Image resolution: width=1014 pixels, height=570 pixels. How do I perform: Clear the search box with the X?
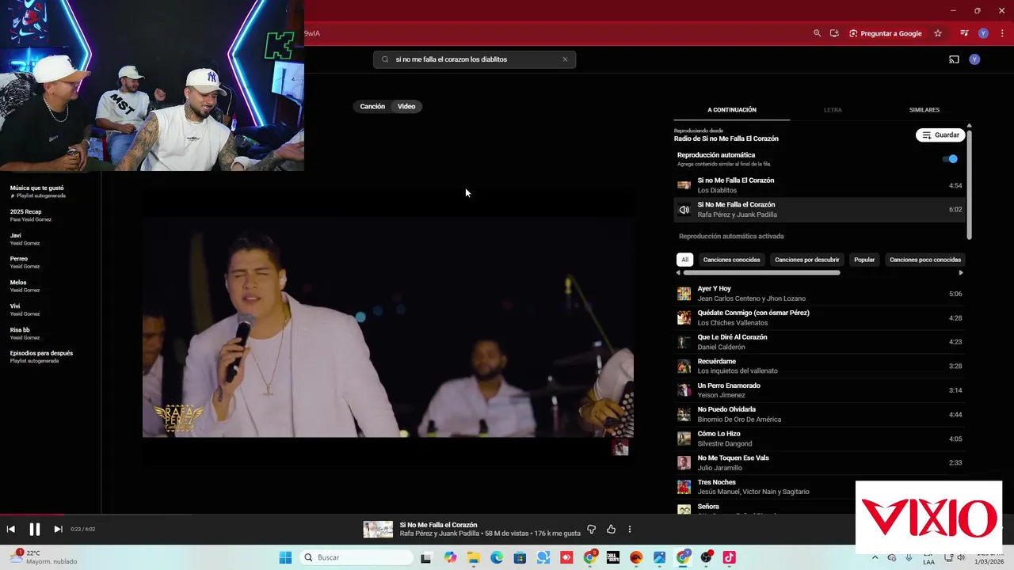(565, 59)
